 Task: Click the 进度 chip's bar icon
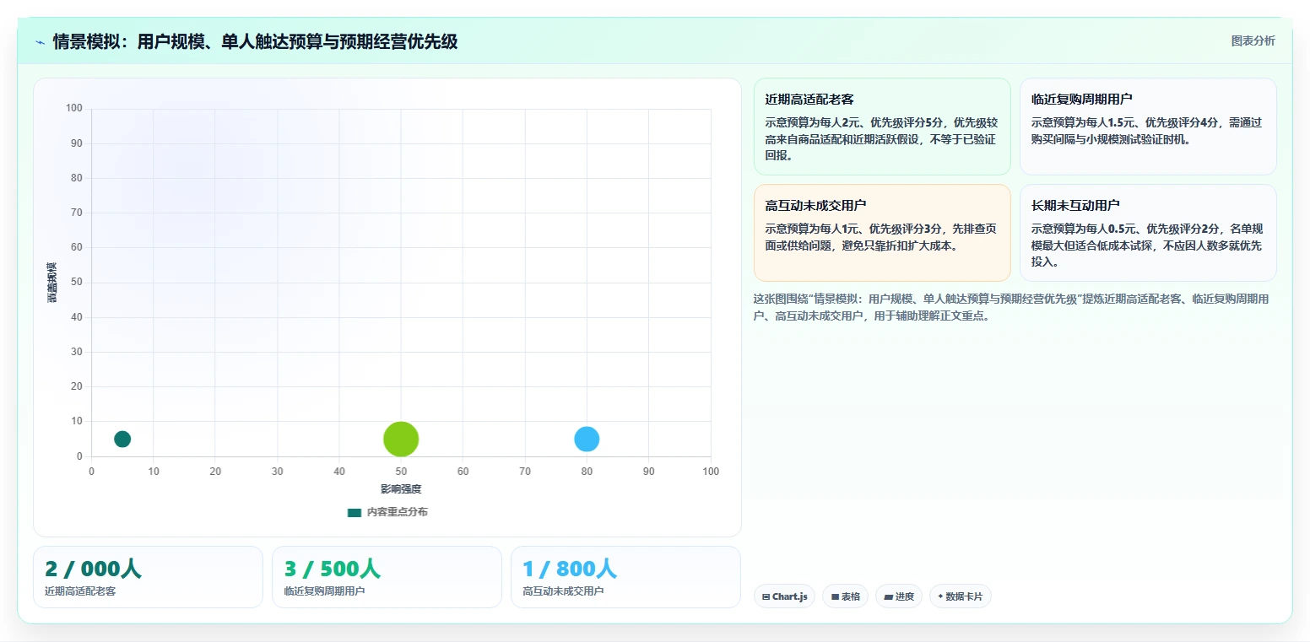click(888, 596)
